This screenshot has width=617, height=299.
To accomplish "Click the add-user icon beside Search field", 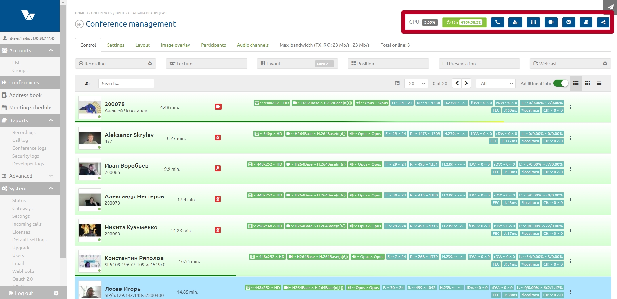I will click(x=88, y=84).
